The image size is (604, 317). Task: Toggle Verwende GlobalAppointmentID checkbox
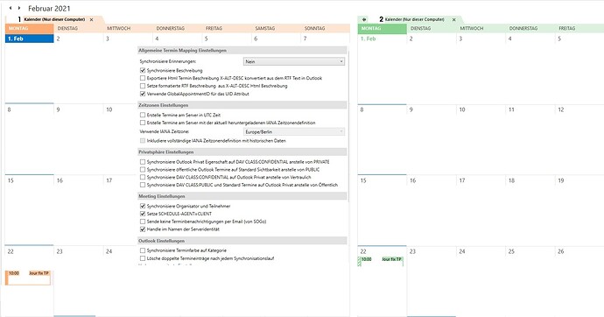click(x=143, y=94)
